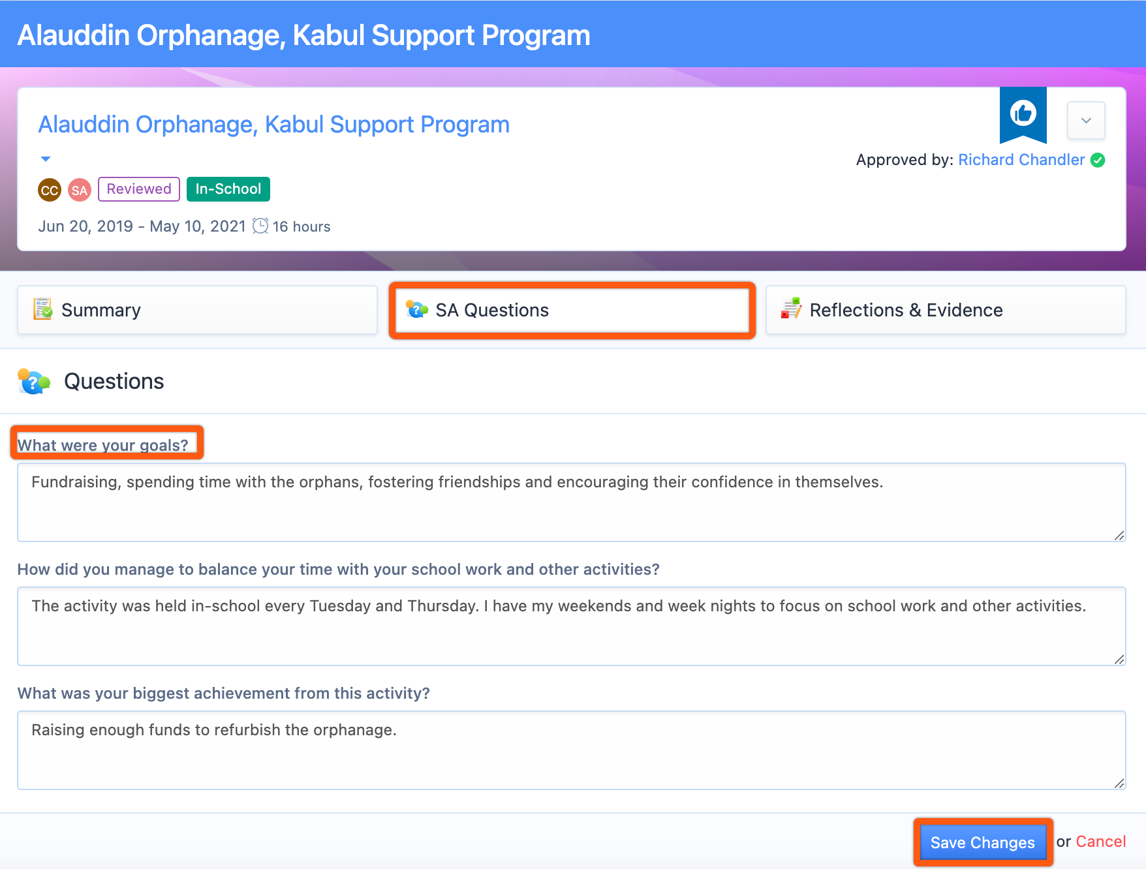Click the Alauddin Orphanage program title link
The image size is (1146, 869).
point(273,124)
